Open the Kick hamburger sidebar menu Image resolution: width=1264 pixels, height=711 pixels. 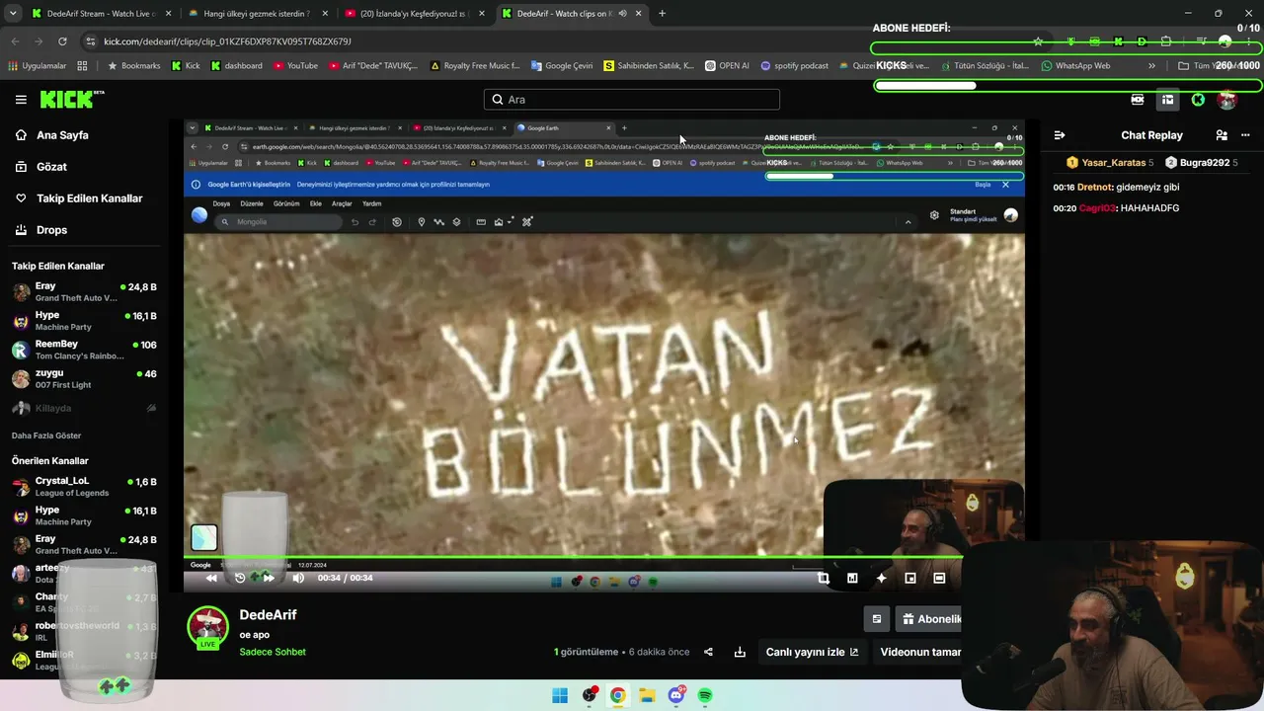coord(21,100)
